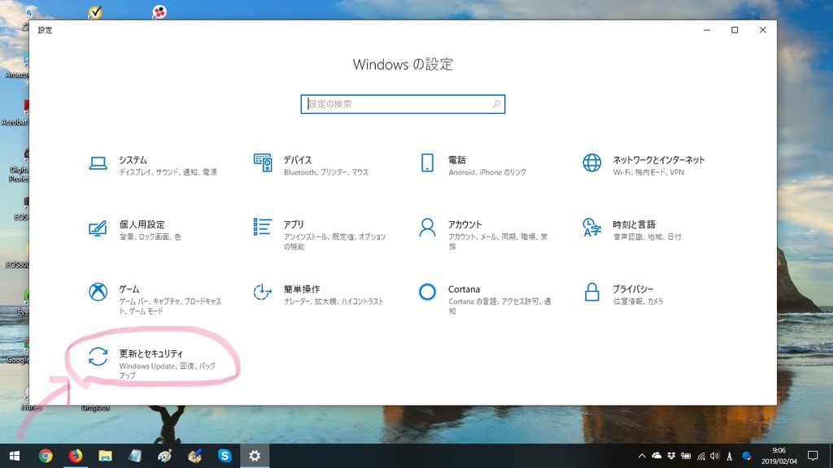Open the 時刻と言語 settings category
833x468 pixels.
[631, 230]
